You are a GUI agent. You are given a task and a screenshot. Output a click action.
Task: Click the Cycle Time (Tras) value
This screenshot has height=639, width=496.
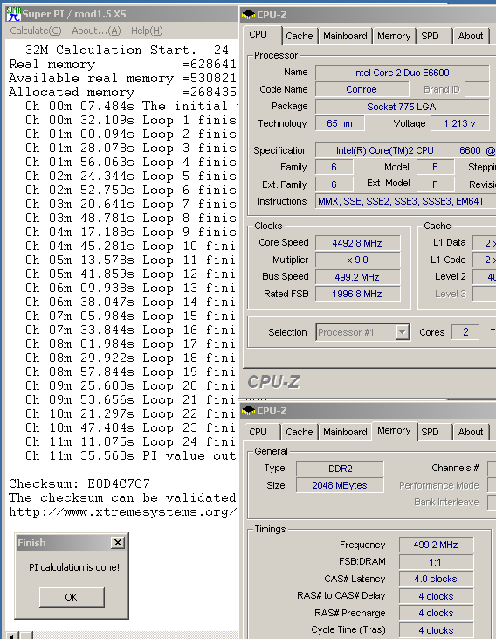[x=436, y=630]
